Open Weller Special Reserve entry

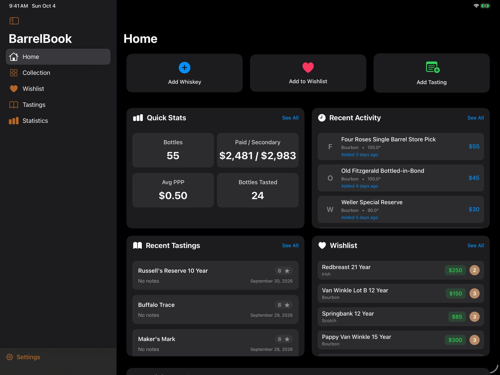coord(401,209)
